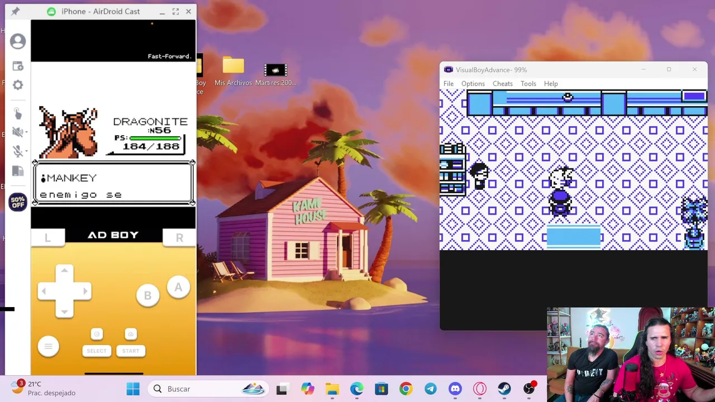Tap the B button on the emulator
This screenshot has height=402, width=715.
147,296
